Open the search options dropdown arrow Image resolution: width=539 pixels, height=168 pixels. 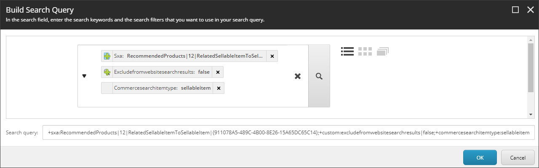84,76
